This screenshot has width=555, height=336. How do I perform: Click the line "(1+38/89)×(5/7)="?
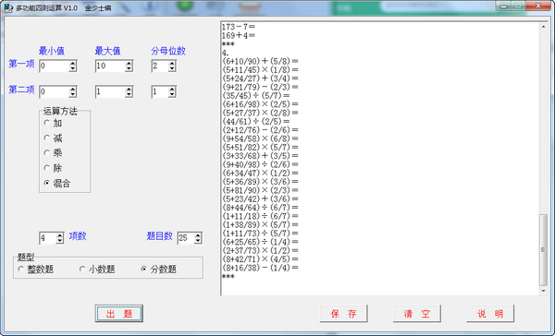[260, 224]
